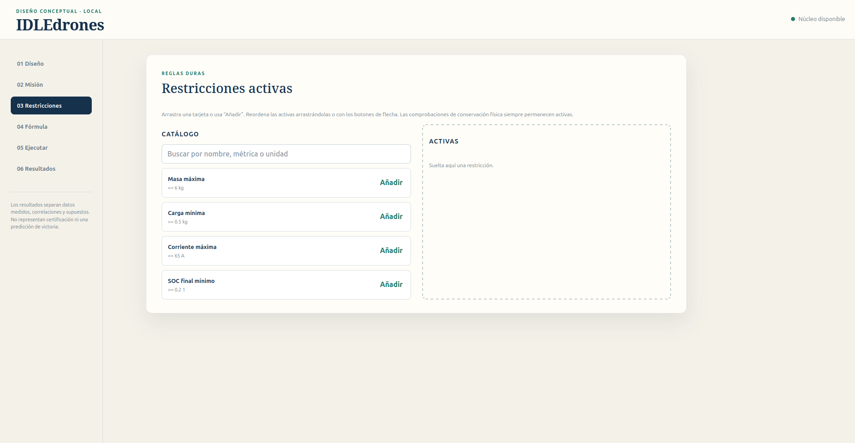Image resolution: width=855 pixels, height=443 pixels.
Task: View the 06 Resultados section
Action: point(51,169)
